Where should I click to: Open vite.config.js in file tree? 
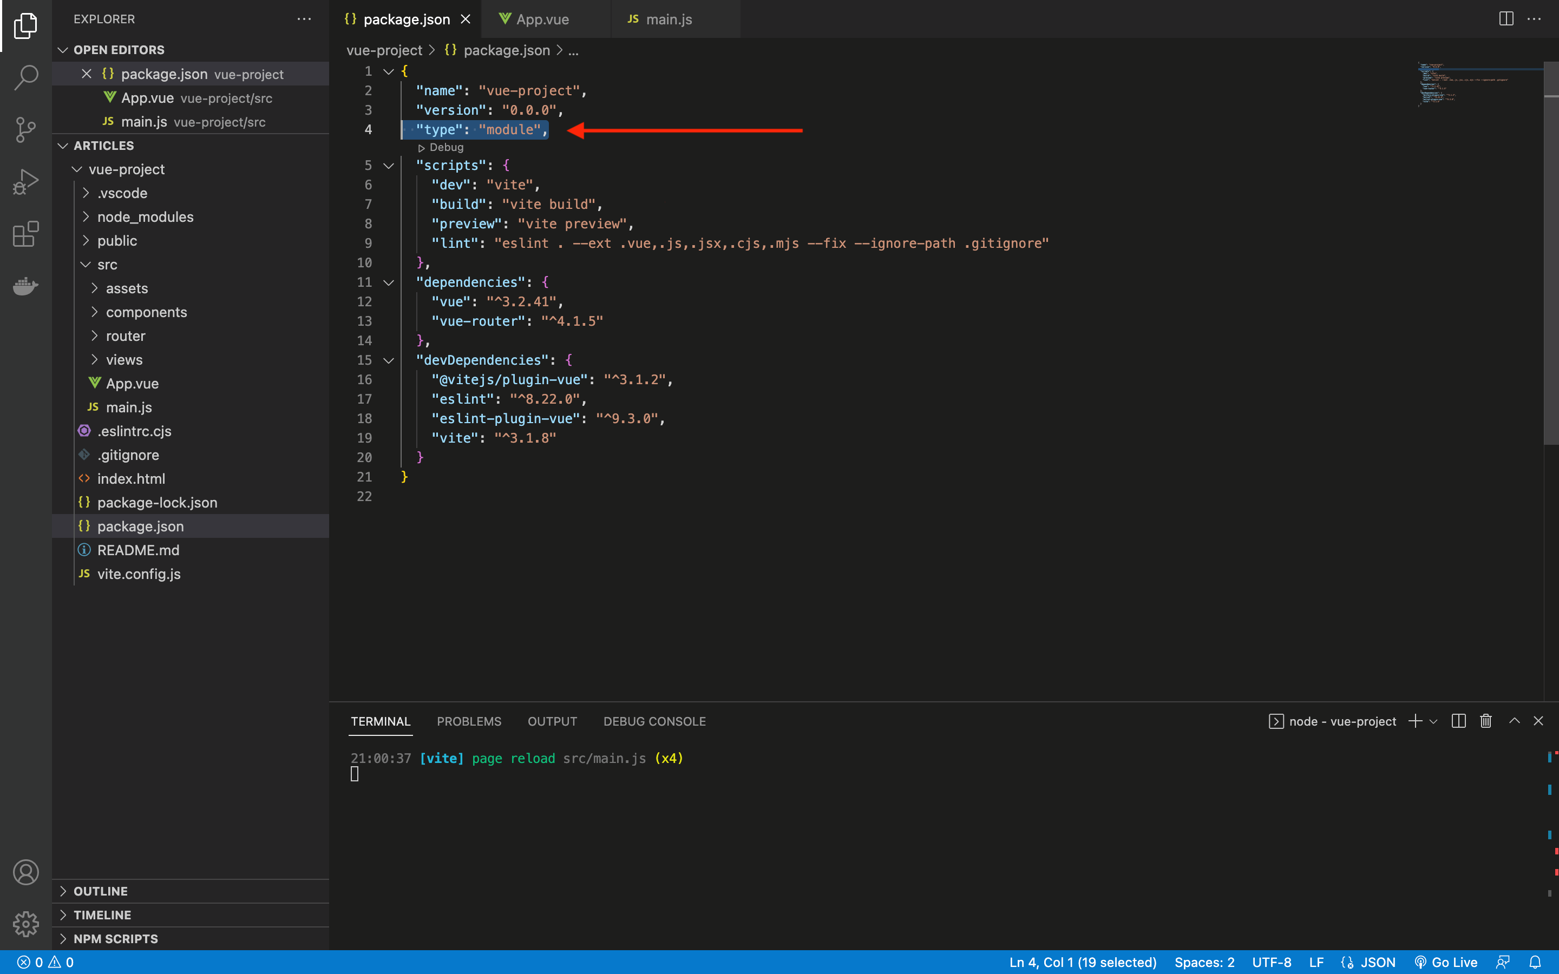191,574
